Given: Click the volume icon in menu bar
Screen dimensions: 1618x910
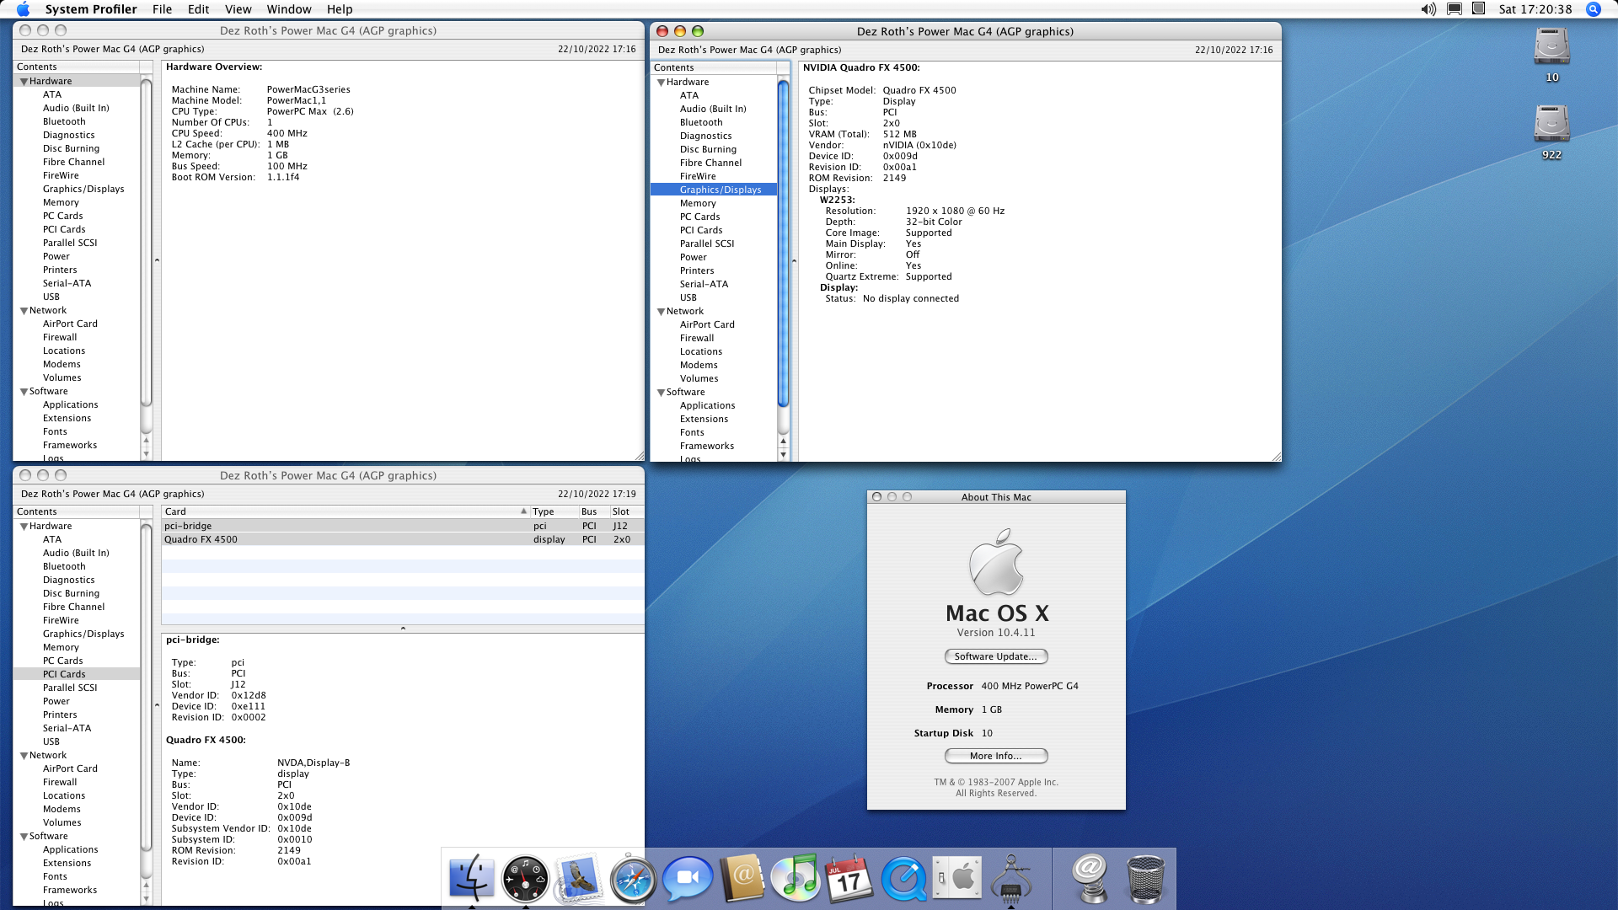Looking at the screenshot, I should [1428, 9].
